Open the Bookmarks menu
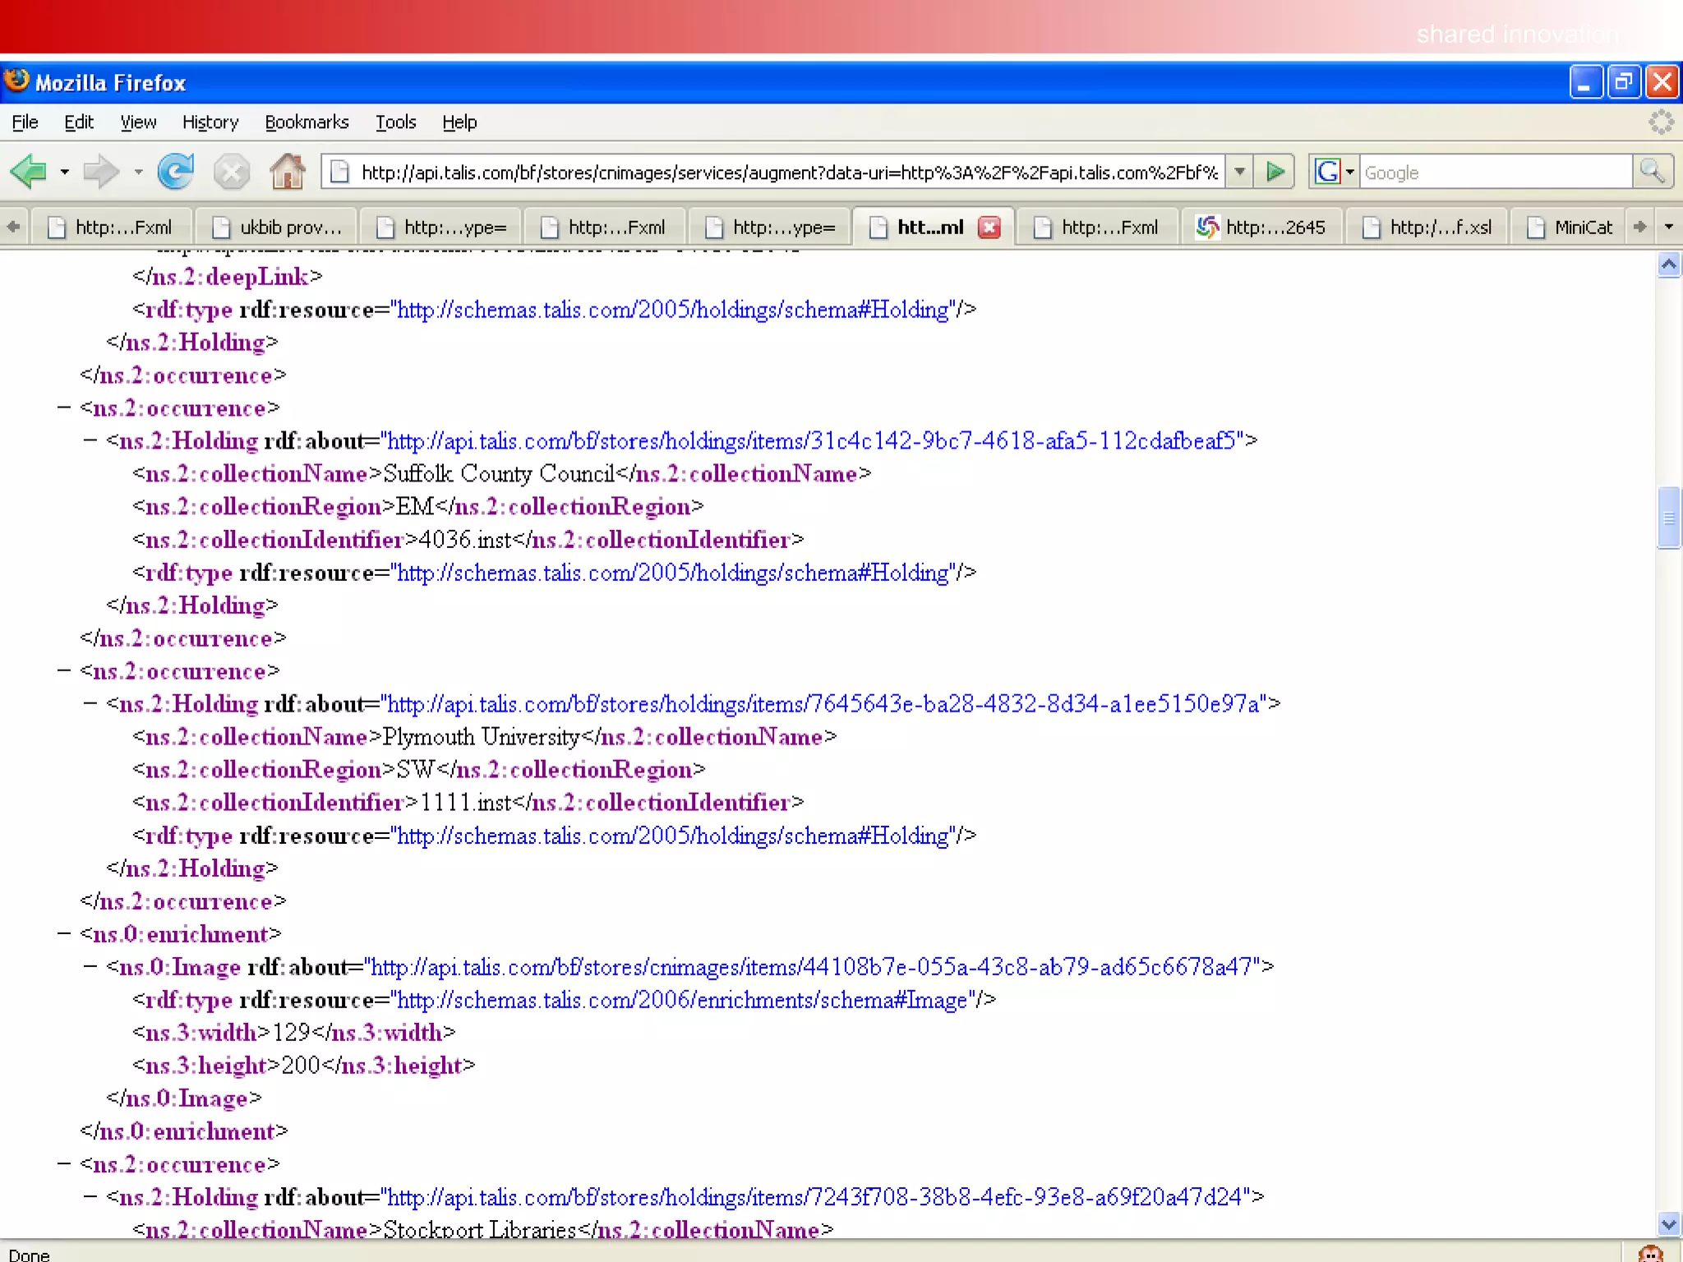This screenshot has height=1262, width=1683. click(x=307, y=122)
